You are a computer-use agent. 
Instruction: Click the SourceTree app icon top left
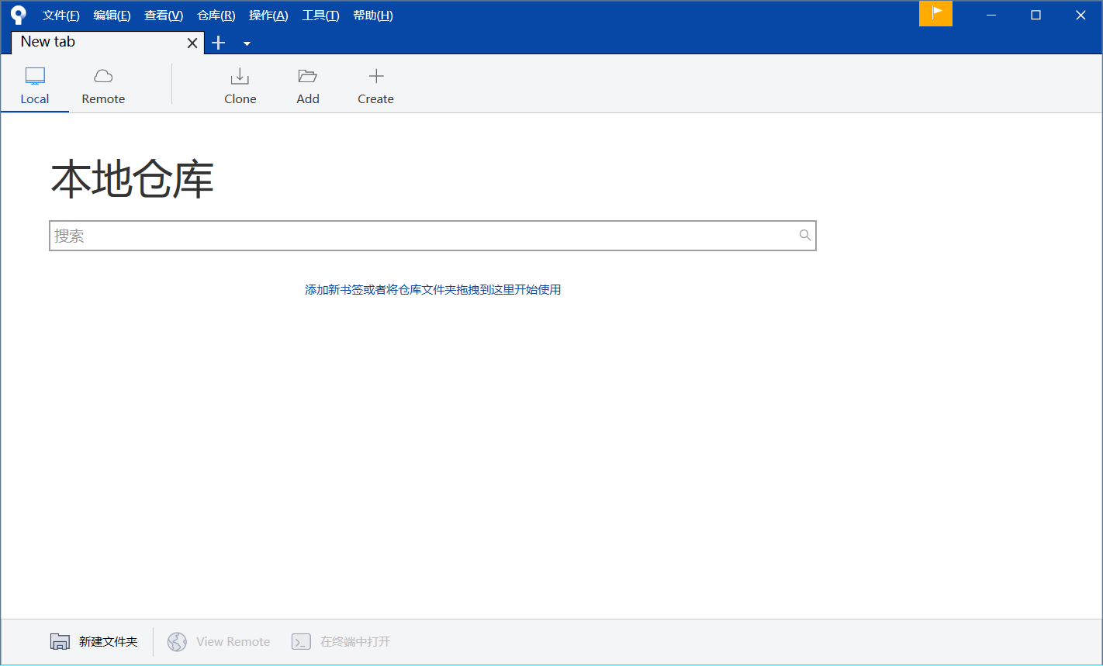(17, 14)
